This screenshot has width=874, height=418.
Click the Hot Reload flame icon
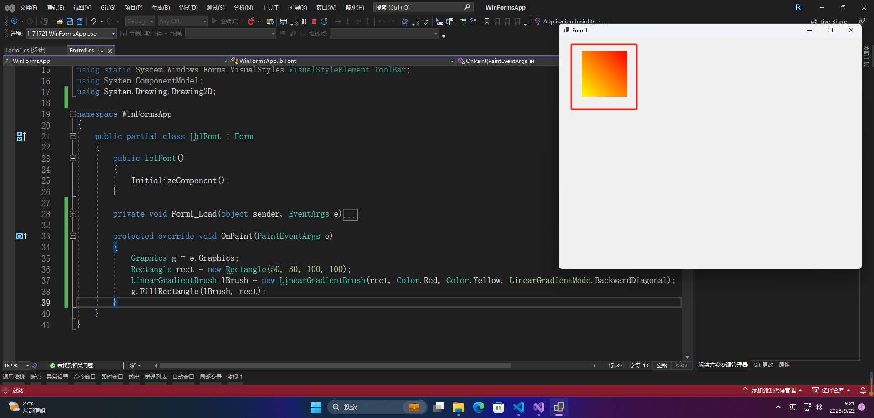pos(251,21)
